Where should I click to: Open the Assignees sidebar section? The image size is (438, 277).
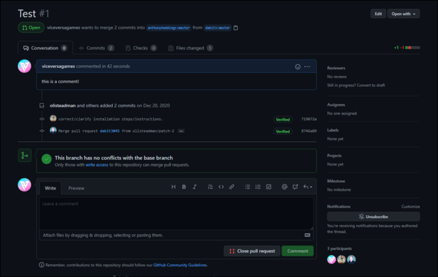coord(336,104)
